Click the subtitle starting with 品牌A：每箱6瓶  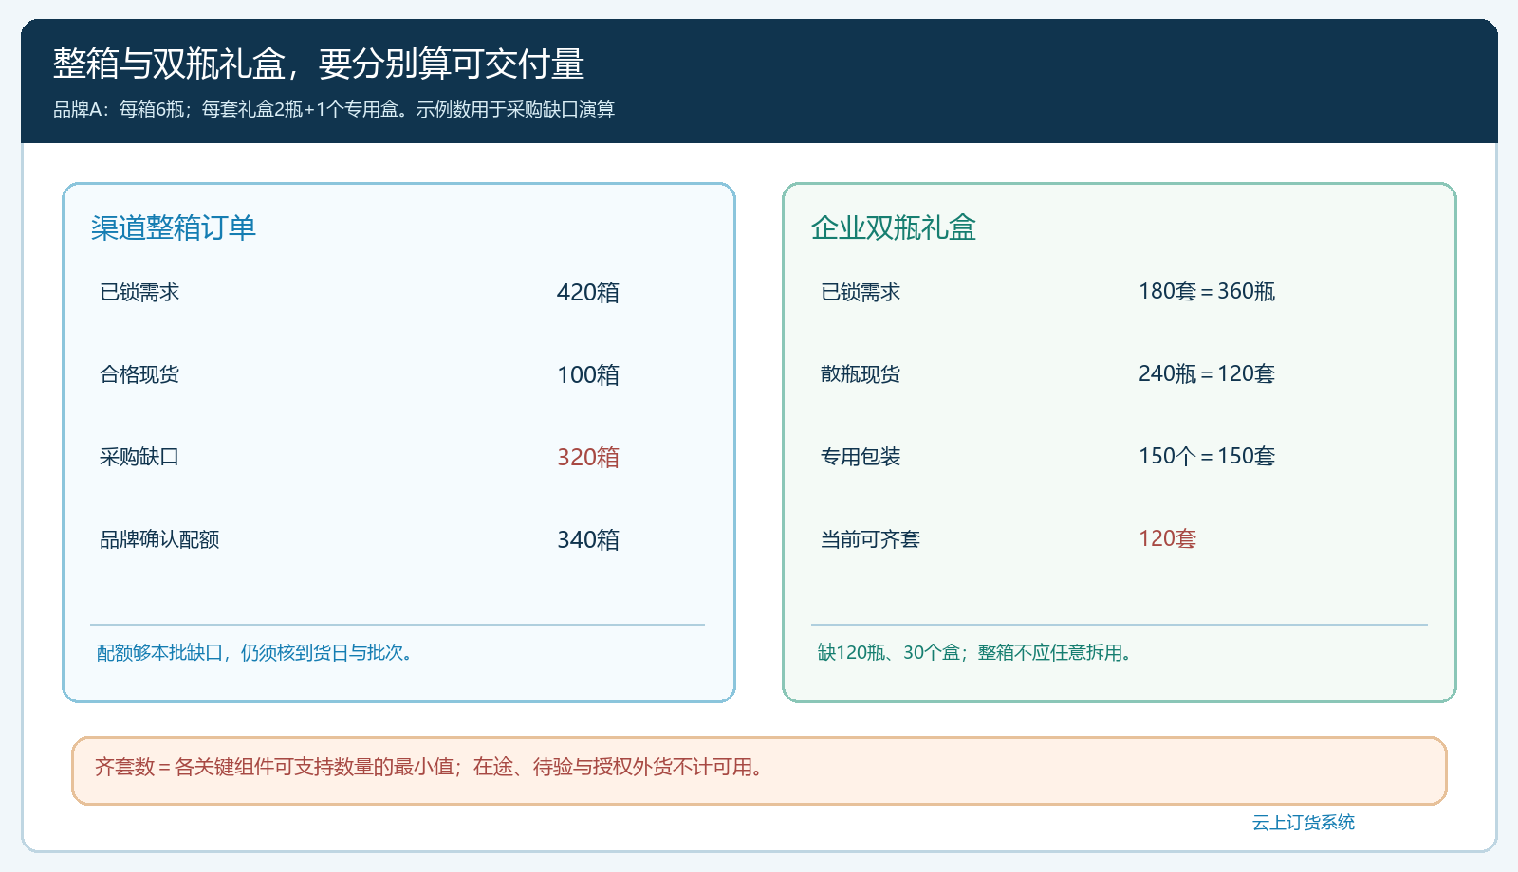tap(334, 109)
